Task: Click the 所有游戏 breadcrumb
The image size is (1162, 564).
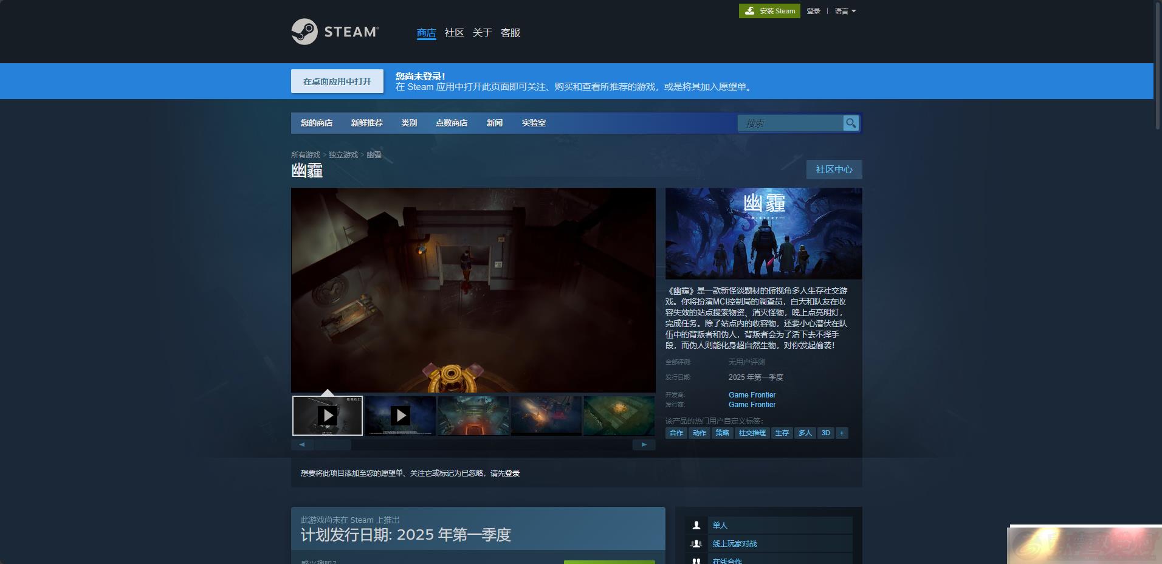Action: [x=306, y=155]
